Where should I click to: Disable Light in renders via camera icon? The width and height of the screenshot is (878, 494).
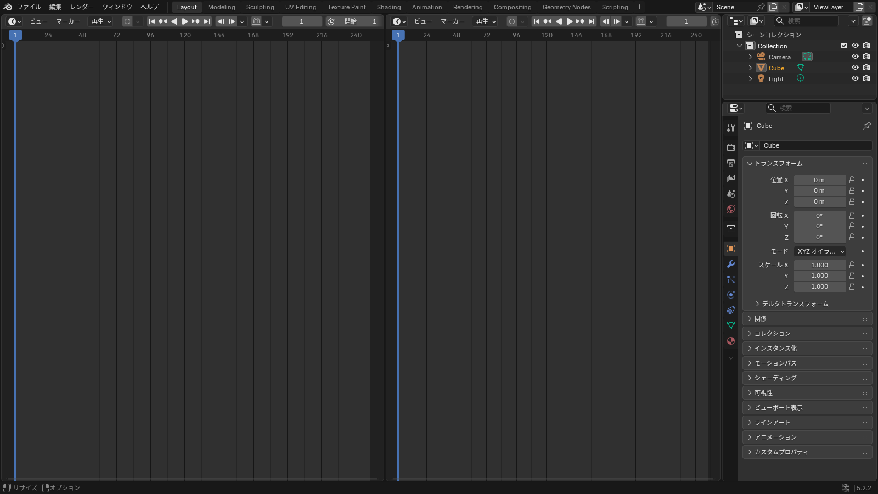tap(866, 78)
